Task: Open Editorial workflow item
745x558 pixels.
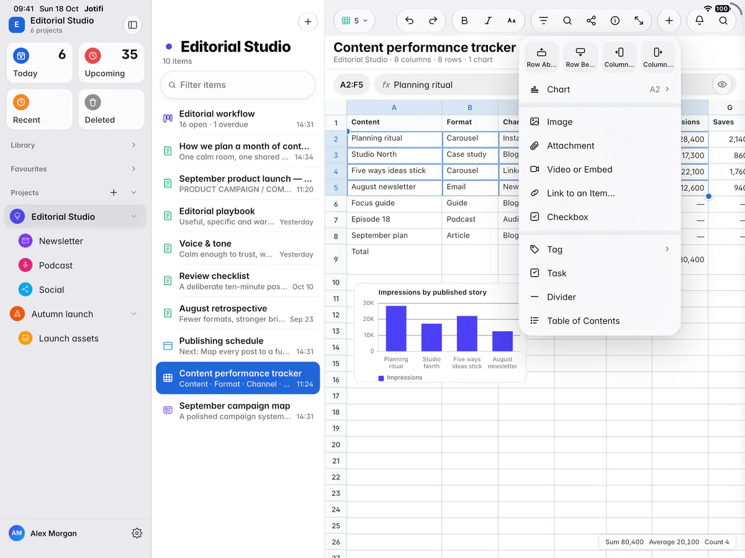Action: tap(238, 119)
